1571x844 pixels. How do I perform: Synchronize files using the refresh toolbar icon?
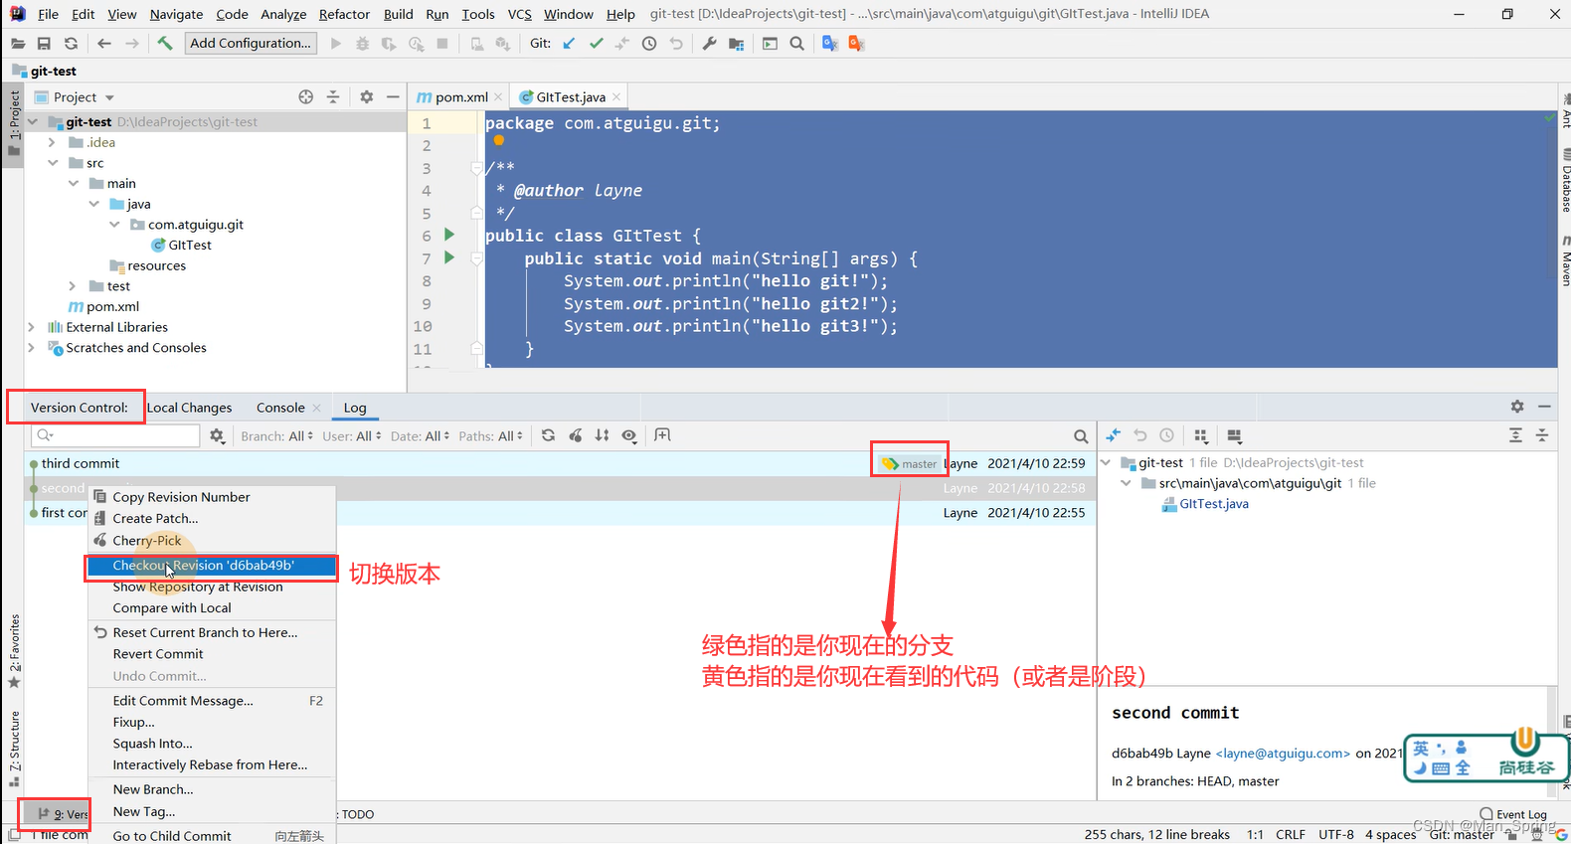(x=71, y=44)
